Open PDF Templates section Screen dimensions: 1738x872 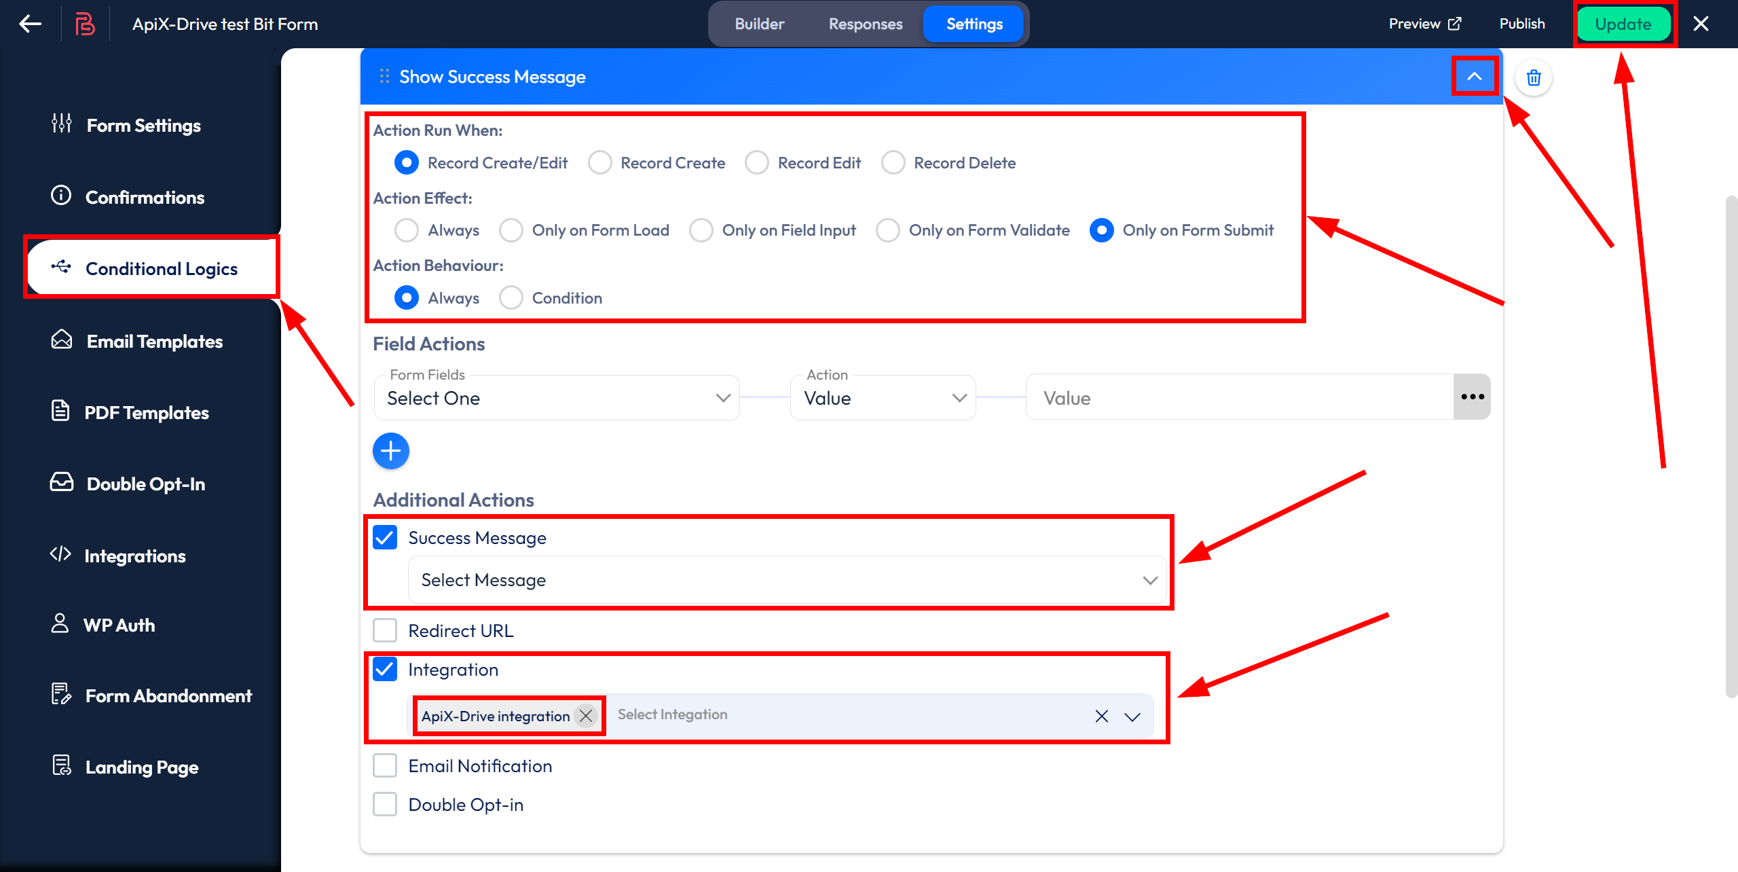(146, 412)
